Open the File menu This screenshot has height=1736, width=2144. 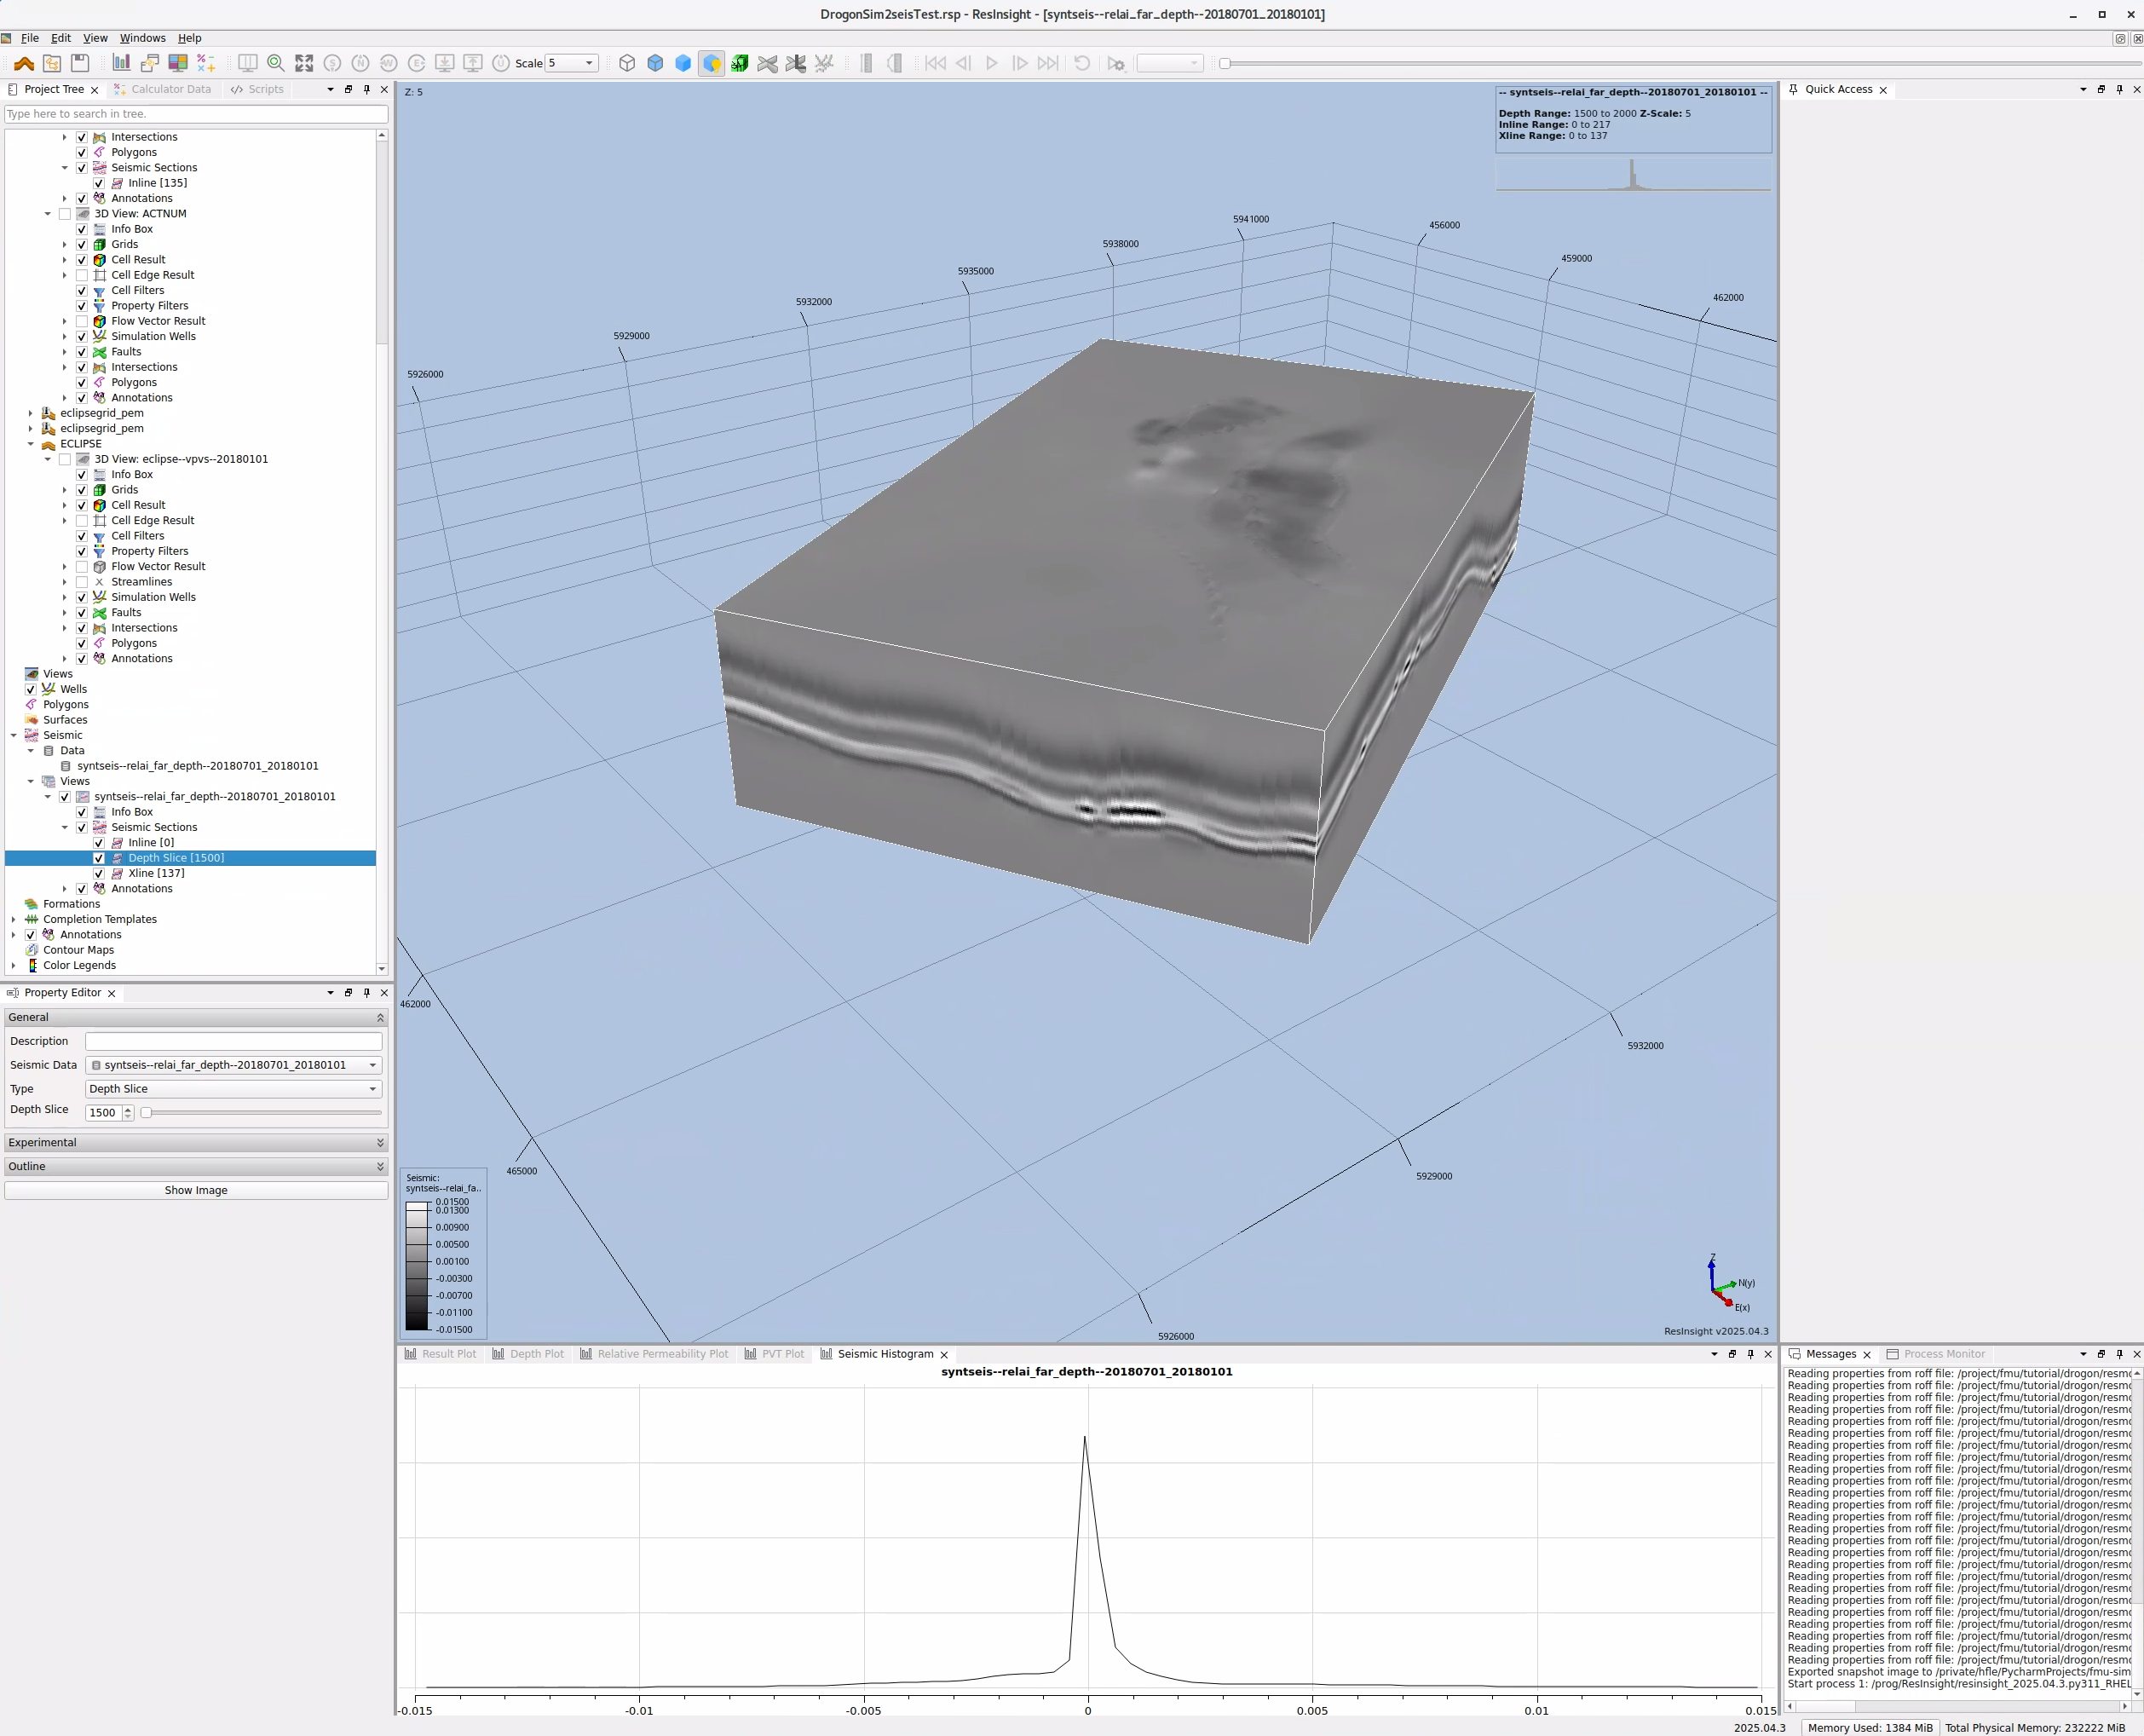30,38
